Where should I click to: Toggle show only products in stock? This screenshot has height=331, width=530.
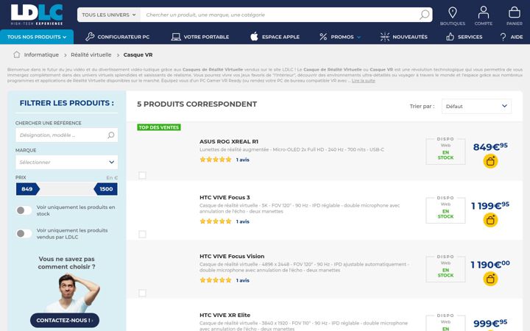coord(24,210)
